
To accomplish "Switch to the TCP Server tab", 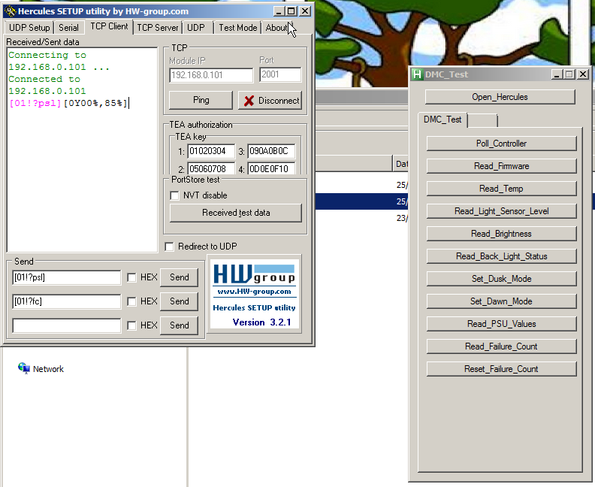I will 157,28.
